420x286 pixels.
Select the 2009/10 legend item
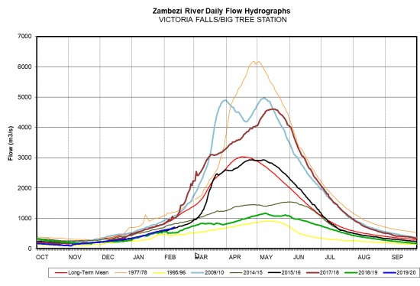[208, 272]
